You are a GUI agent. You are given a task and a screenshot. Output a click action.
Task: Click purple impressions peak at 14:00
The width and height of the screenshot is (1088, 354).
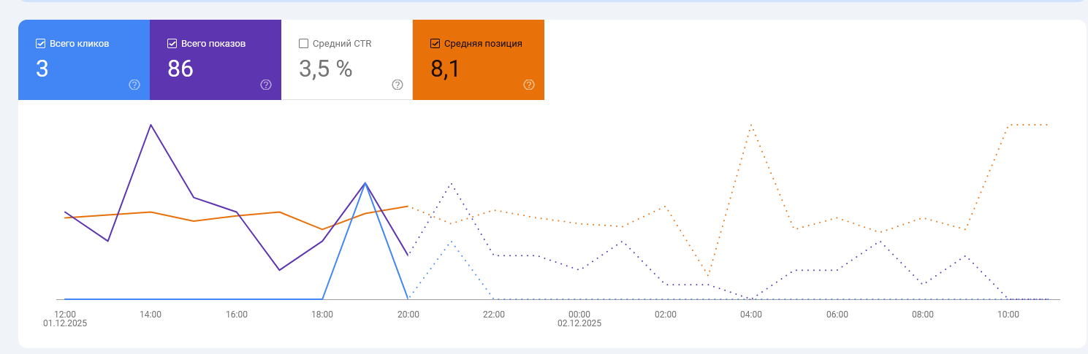(x=151, y=125)
